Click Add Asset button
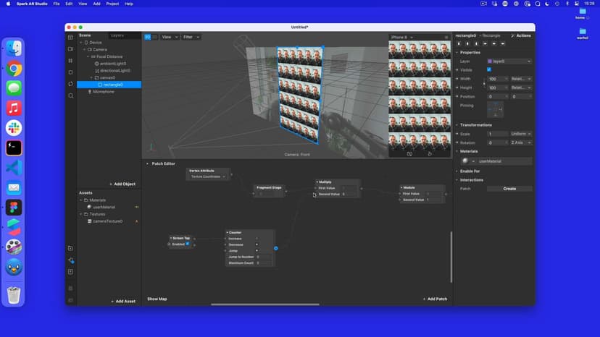This screenshot has height=337, width=600. tap(123, 302)
